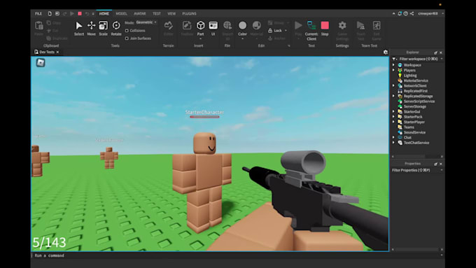Select ServerStorage in Explorer
Screen dimensions: 476x268
tap(414, 106)
